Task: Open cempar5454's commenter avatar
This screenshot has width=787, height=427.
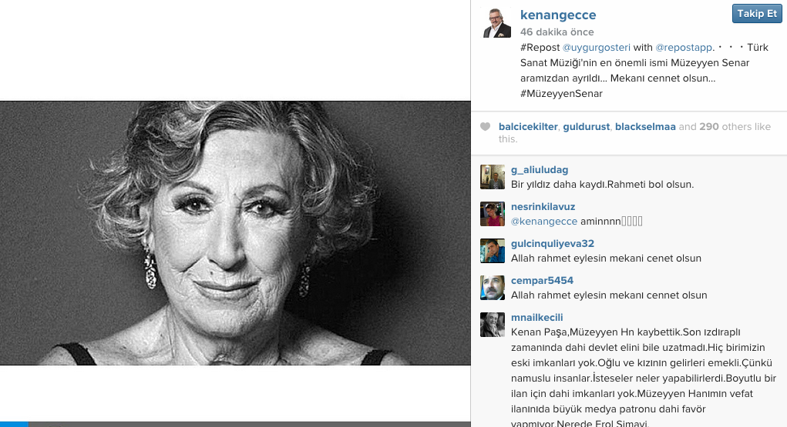Action: coord(493,288)
